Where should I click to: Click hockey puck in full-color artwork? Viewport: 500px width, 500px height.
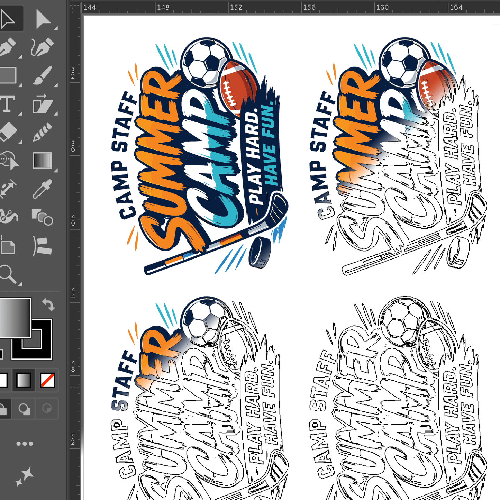pos(260,253)
